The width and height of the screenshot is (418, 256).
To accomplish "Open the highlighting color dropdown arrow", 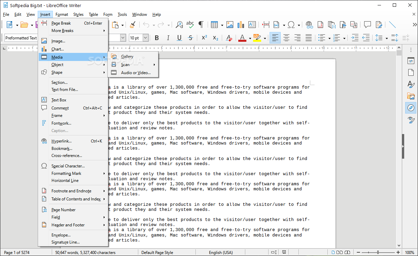I will [265, 38].
